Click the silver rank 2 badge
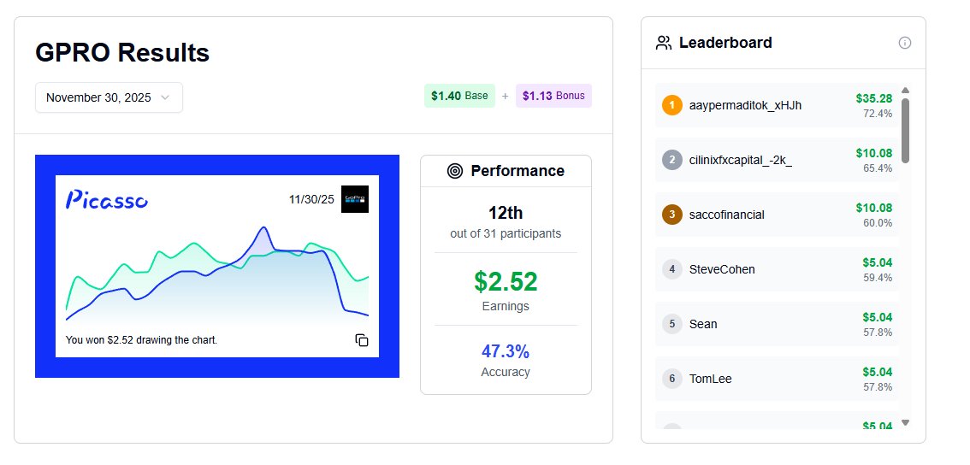Image resolution: width=970 pixels, height=465 pixels. 671,160
